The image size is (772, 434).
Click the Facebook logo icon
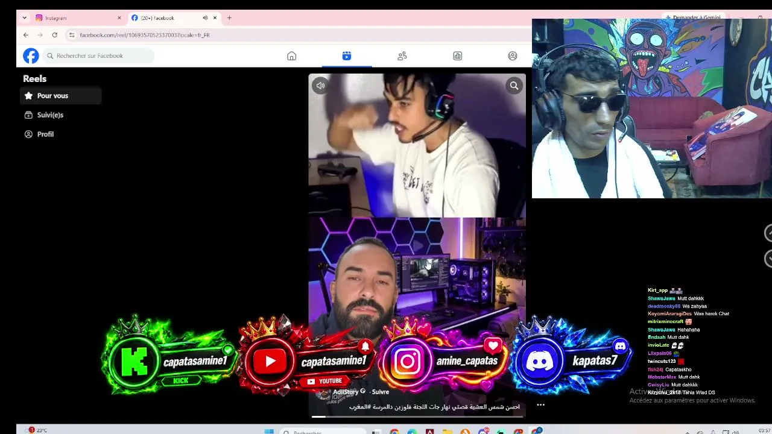click(x=31, y=56)
